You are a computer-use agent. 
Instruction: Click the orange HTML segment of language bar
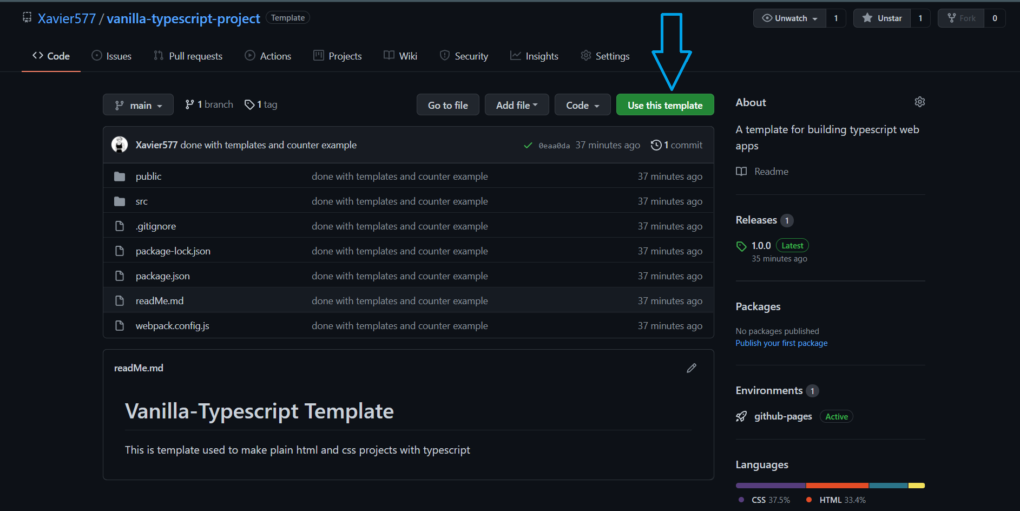(837, 486)
